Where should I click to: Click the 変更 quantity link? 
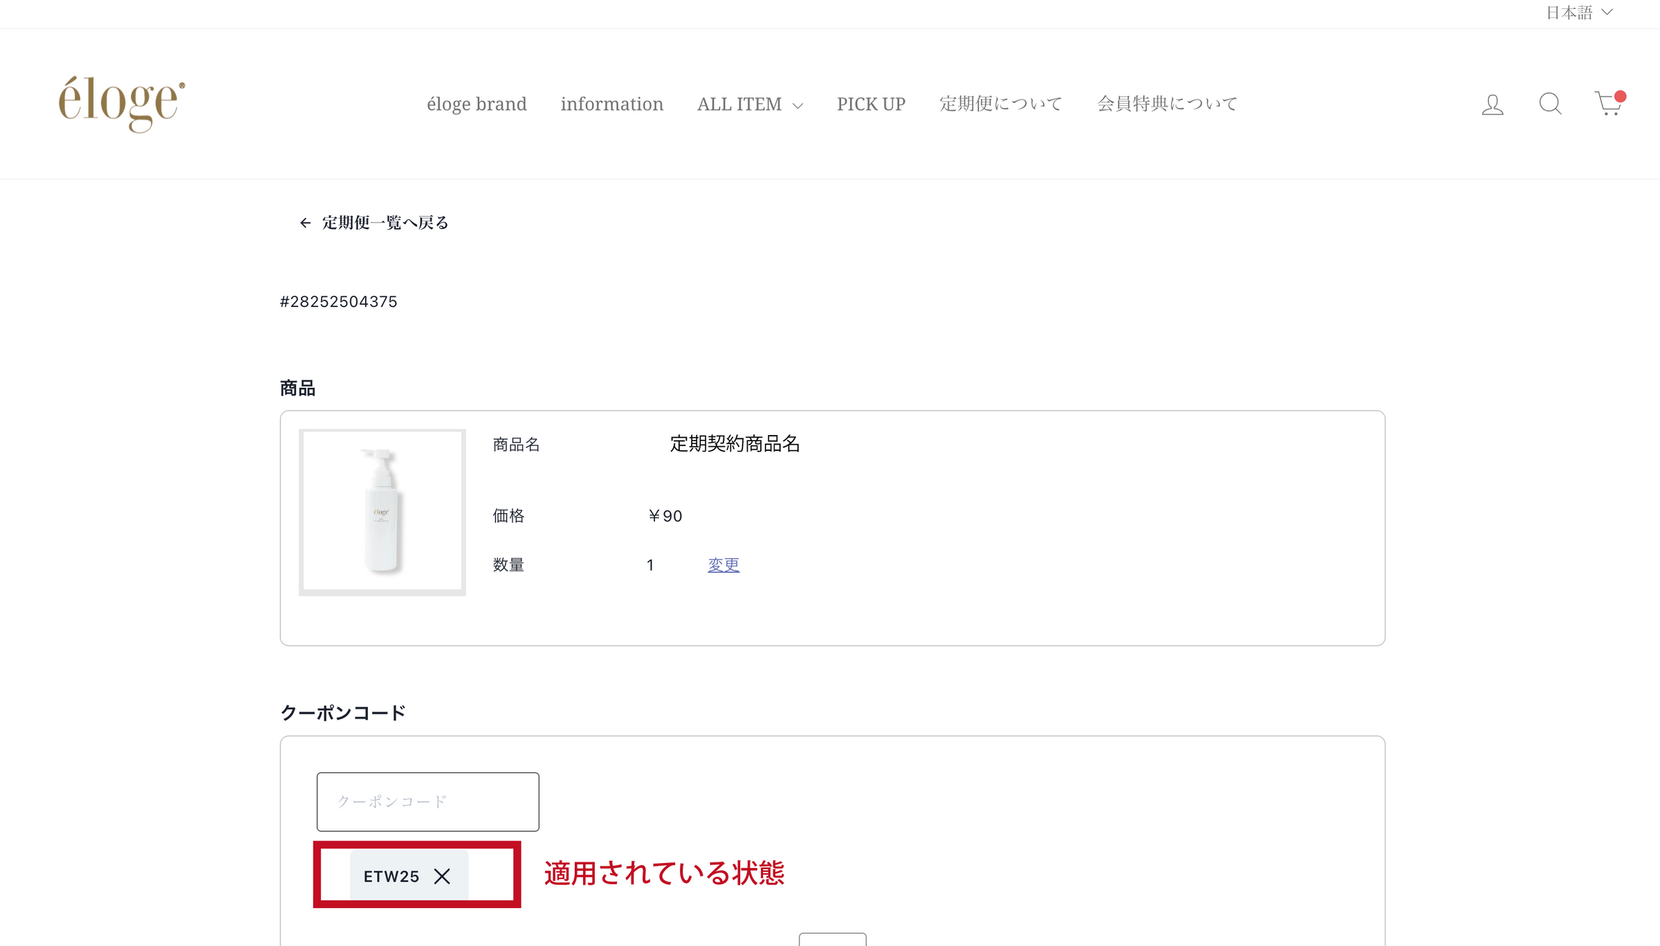pyautogui.click(x=723, y=565)
